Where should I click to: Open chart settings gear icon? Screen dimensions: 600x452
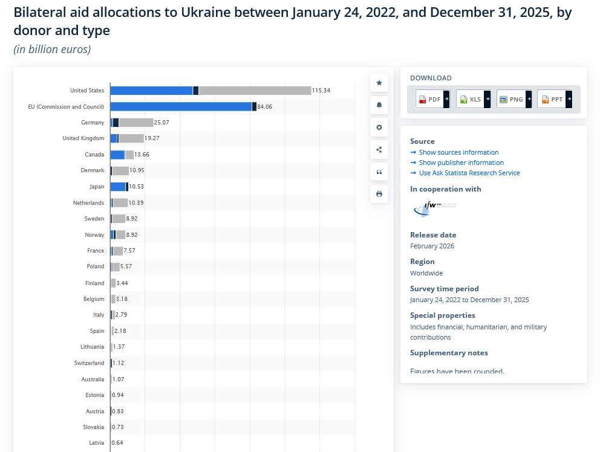coord(379,128)
